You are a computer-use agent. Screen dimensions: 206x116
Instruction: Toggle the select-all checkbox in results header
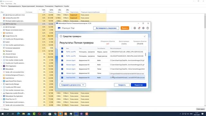tap(62, 48)
